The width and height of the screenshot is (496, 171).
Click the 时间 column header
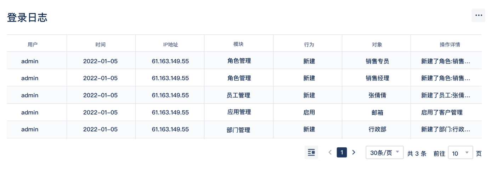(x=100, y=45)
